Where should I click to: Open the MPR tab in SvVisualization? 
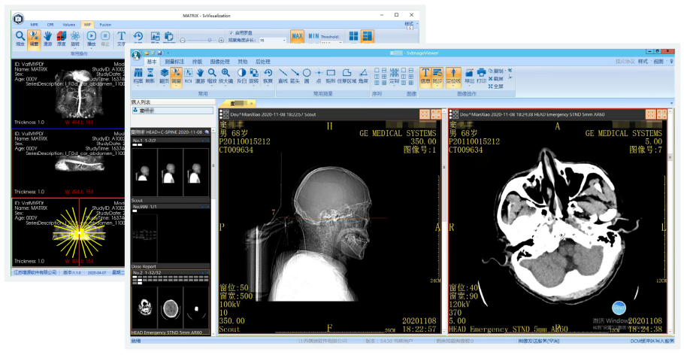(x=34, y=25)
